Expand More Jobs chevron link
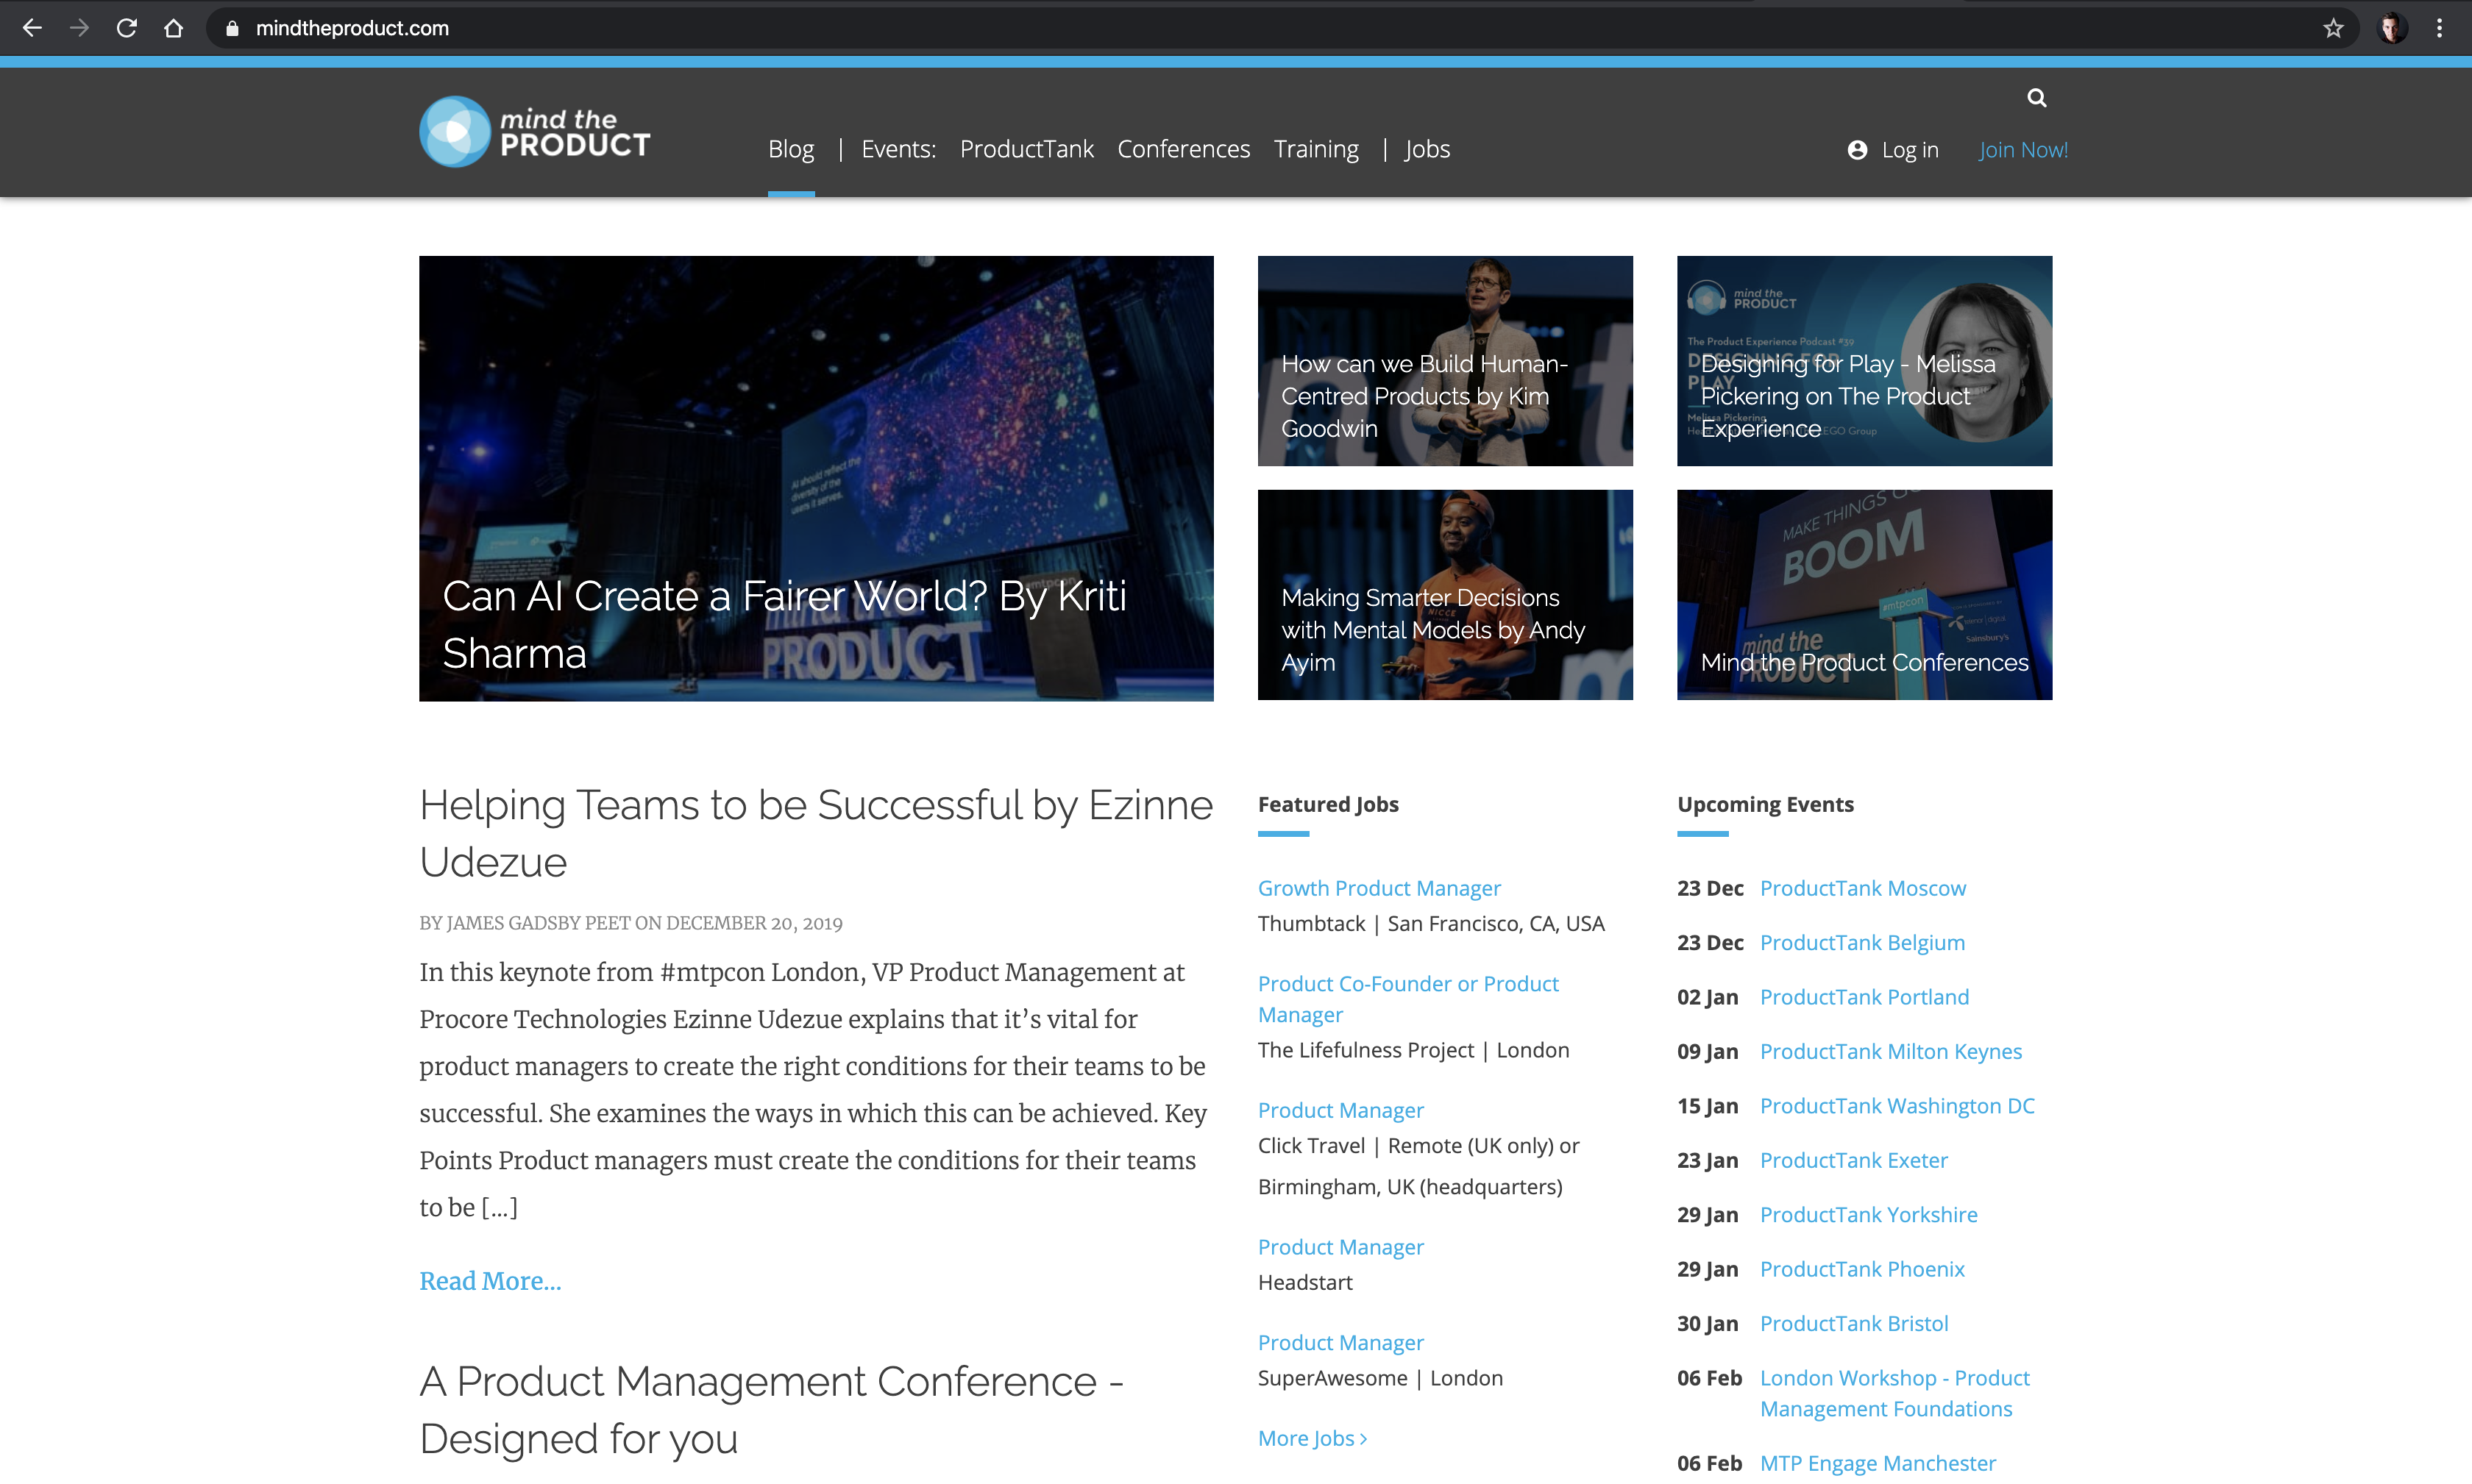2472x1484 pixels. click(1312, 1437)
